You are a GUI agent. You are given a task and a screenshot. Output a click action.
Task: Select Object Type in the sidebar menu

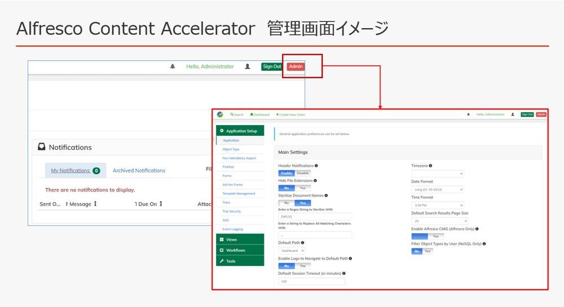tap(231, 149)
